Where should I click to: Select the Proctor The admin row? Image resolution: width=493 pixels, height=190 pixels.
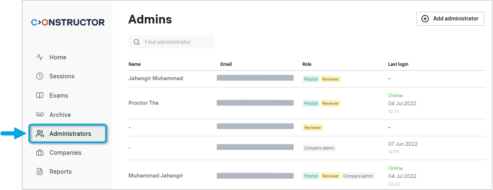(x=143, y=103)
